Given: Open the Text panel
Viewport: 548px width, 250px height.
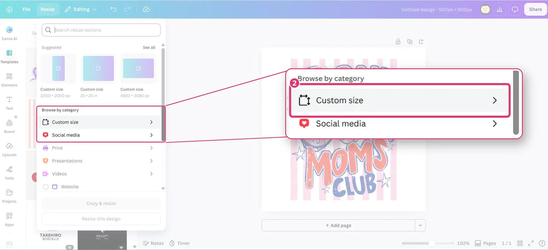Looking at the screenshot, I should (9, 103).
